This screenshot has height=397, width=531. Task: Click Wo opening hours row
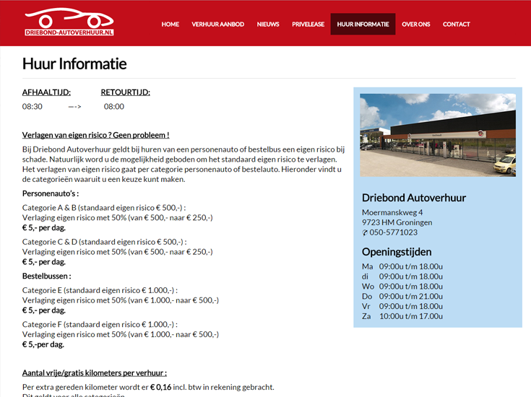[x=402, y=287]
